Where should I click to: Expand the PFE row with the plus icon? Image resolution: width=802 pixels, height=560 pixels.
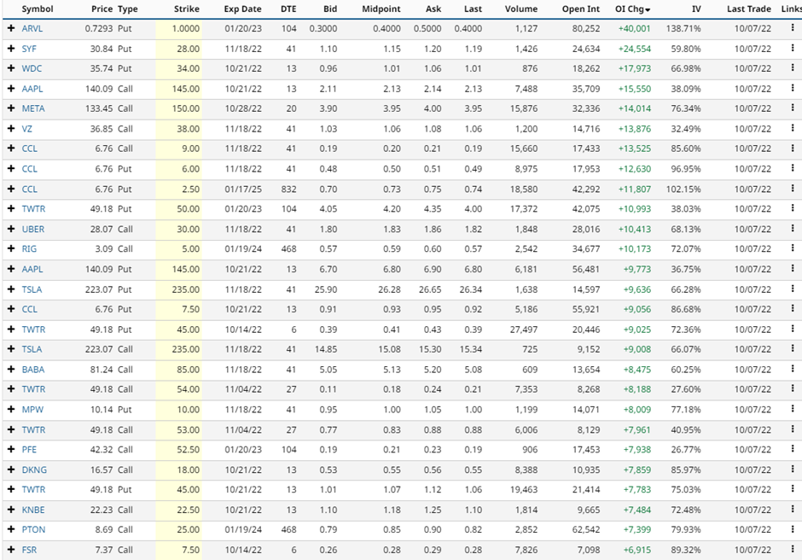[x=11, y=449]
